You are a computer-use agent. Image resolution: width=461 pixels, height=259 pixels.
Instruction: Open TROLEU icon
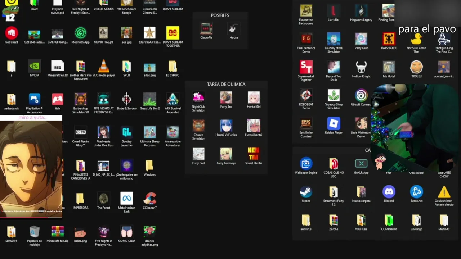[416, 67]
